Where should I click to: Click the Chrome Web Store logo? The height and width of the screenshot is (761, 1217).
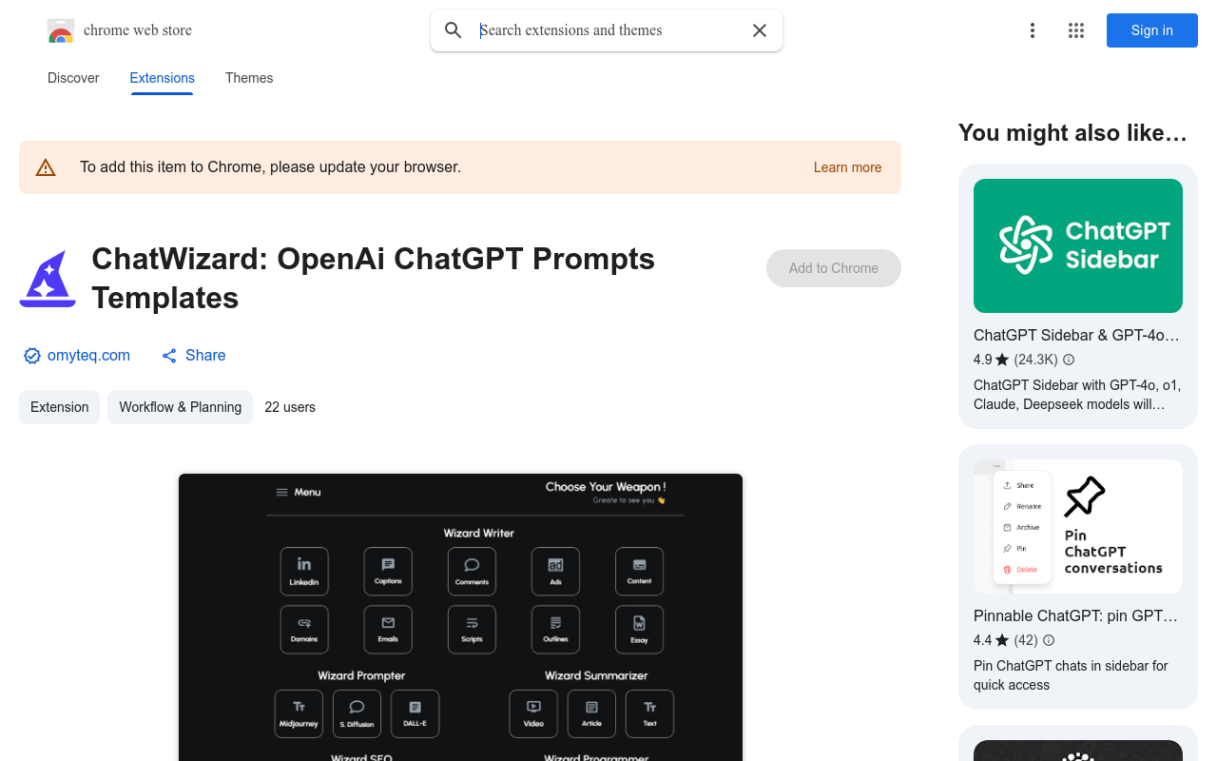(x=61, y=30)
